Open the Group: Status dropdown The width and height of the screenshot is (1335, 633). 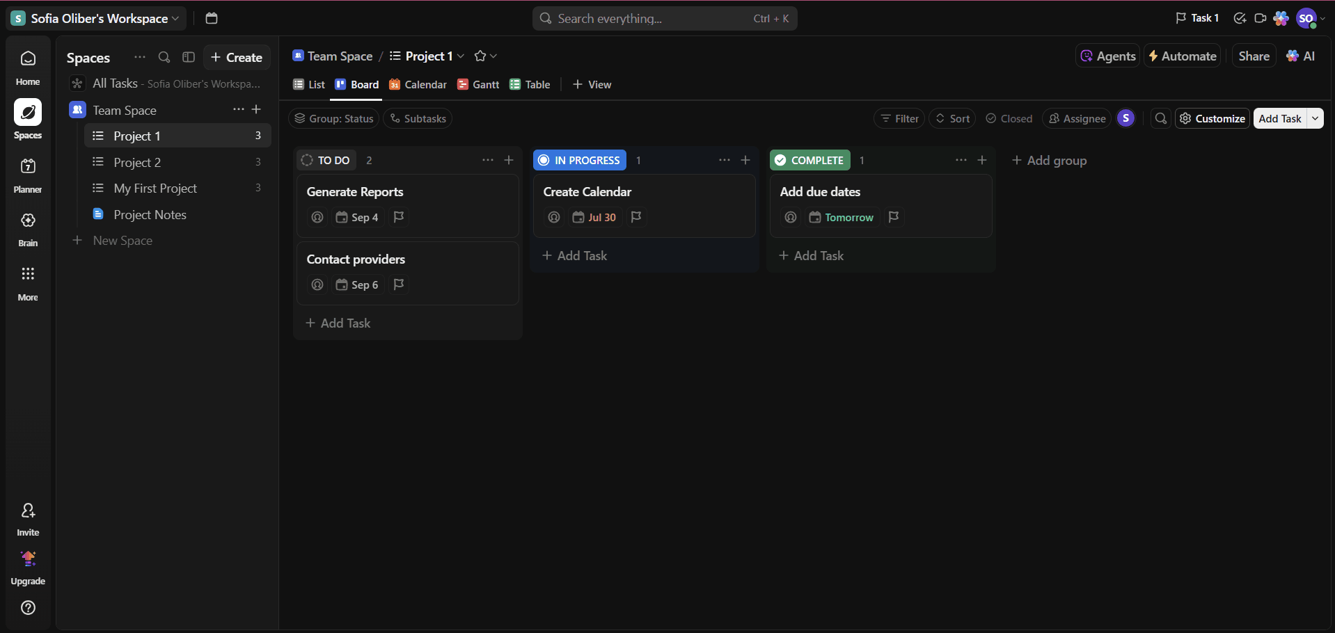[333, 119]
